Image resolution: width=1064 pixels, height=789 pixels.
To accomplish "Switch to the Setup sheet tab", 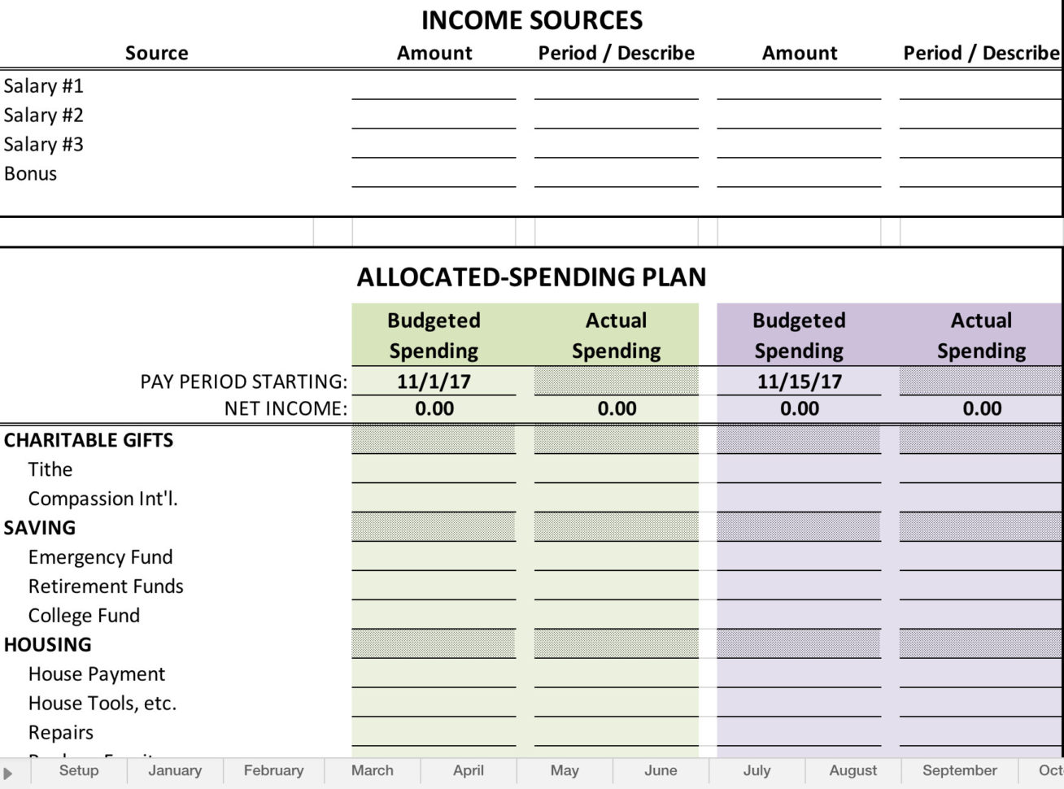I will pos(77,770).
